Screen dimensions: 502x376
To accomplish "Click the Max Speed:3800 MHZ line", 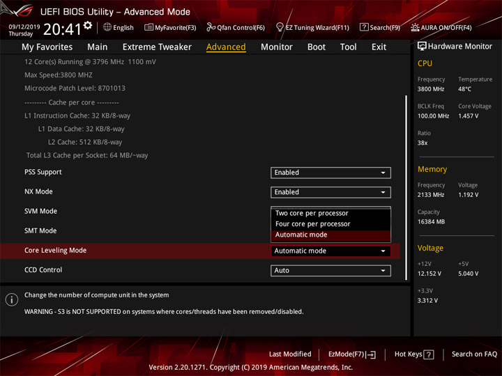I will click(x=59, y=75).
